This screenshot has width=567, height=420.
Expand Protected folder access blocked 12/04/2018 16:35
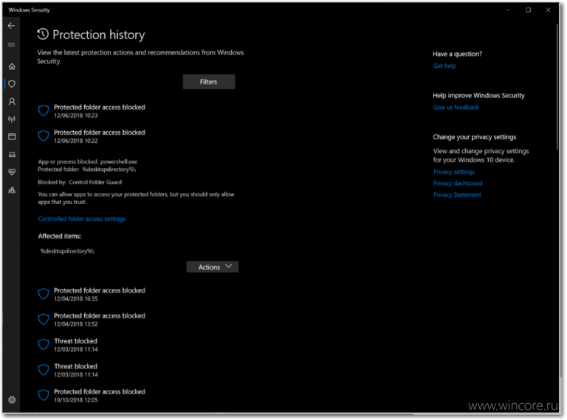tap(100, 295)
